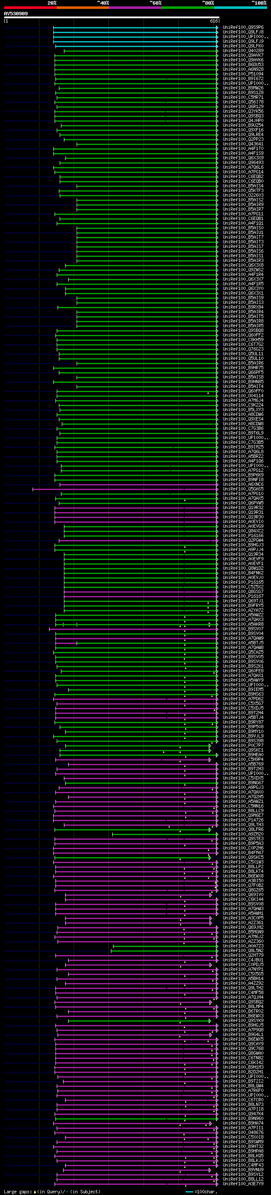This screenshot has width=271, height=1195.
Task: Open hit UniRef100_Q6PVW5
Action: (243, 503)
